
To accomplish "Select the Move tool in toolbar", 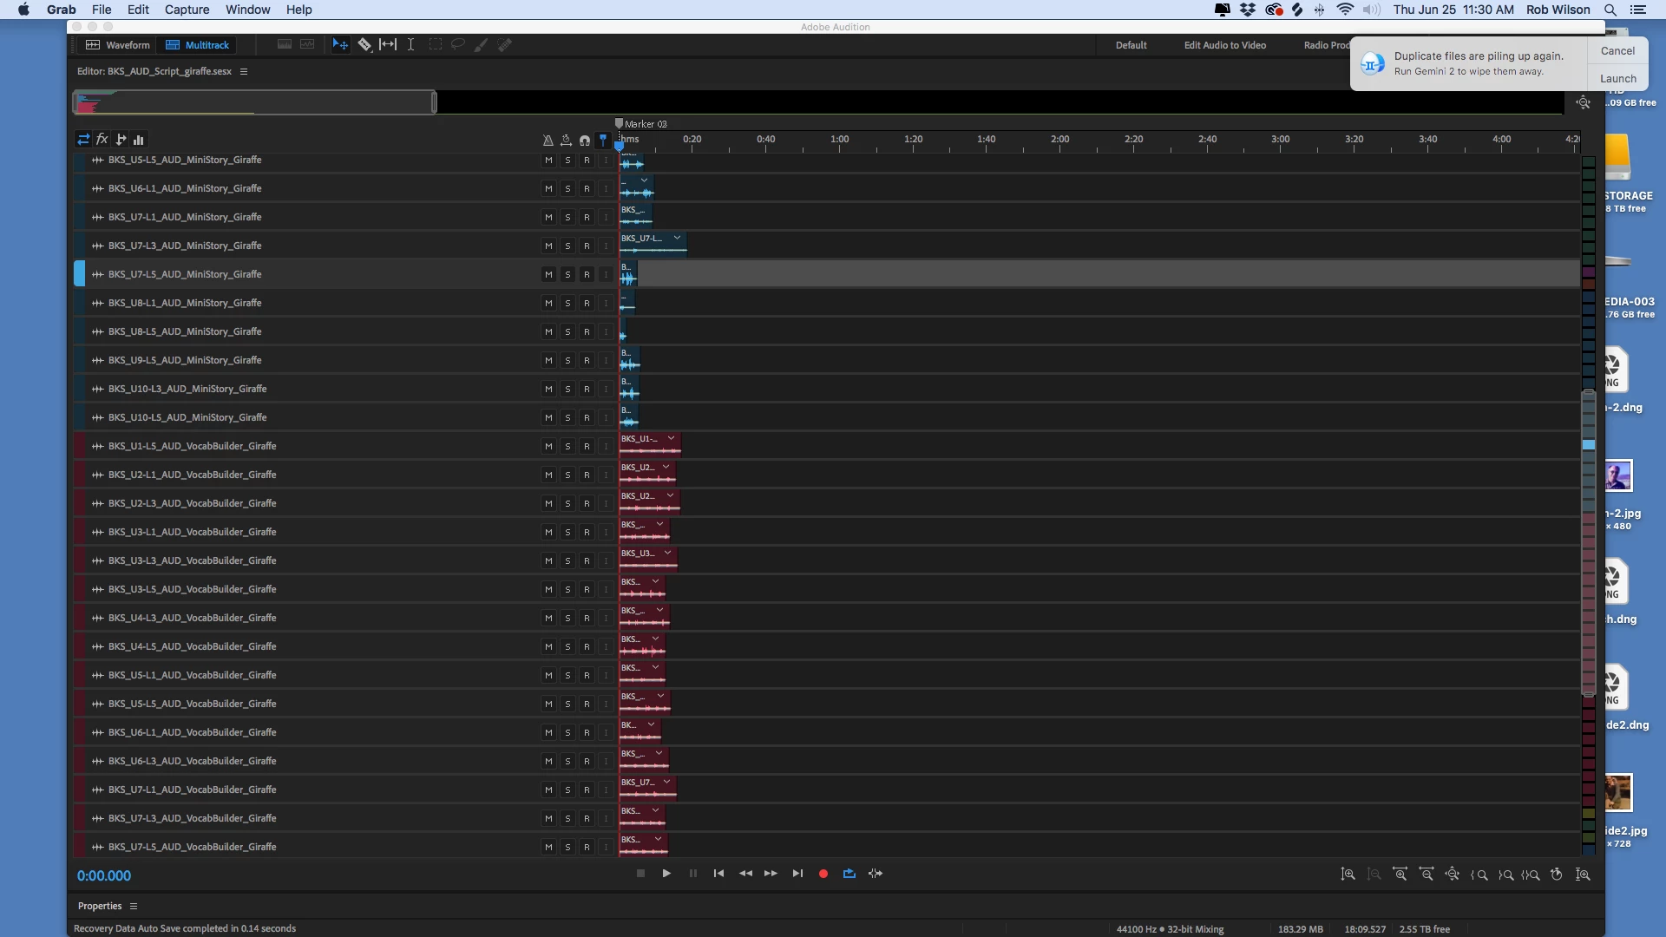I will 340,44.
